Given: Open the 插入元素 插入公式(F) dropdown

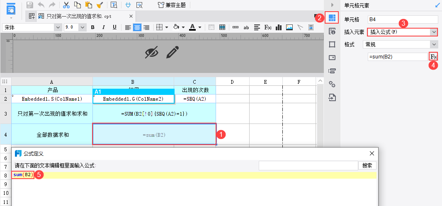Looking at the screenshot, I should point(402,32).
